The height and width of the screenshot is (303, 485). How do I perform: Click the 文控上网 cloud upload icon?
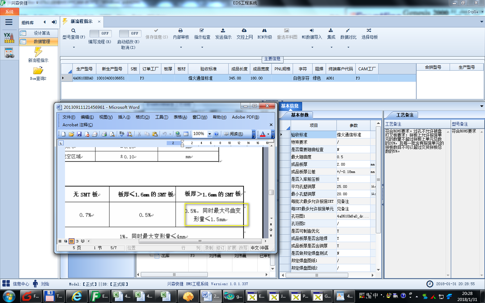[x=244, y=30]
